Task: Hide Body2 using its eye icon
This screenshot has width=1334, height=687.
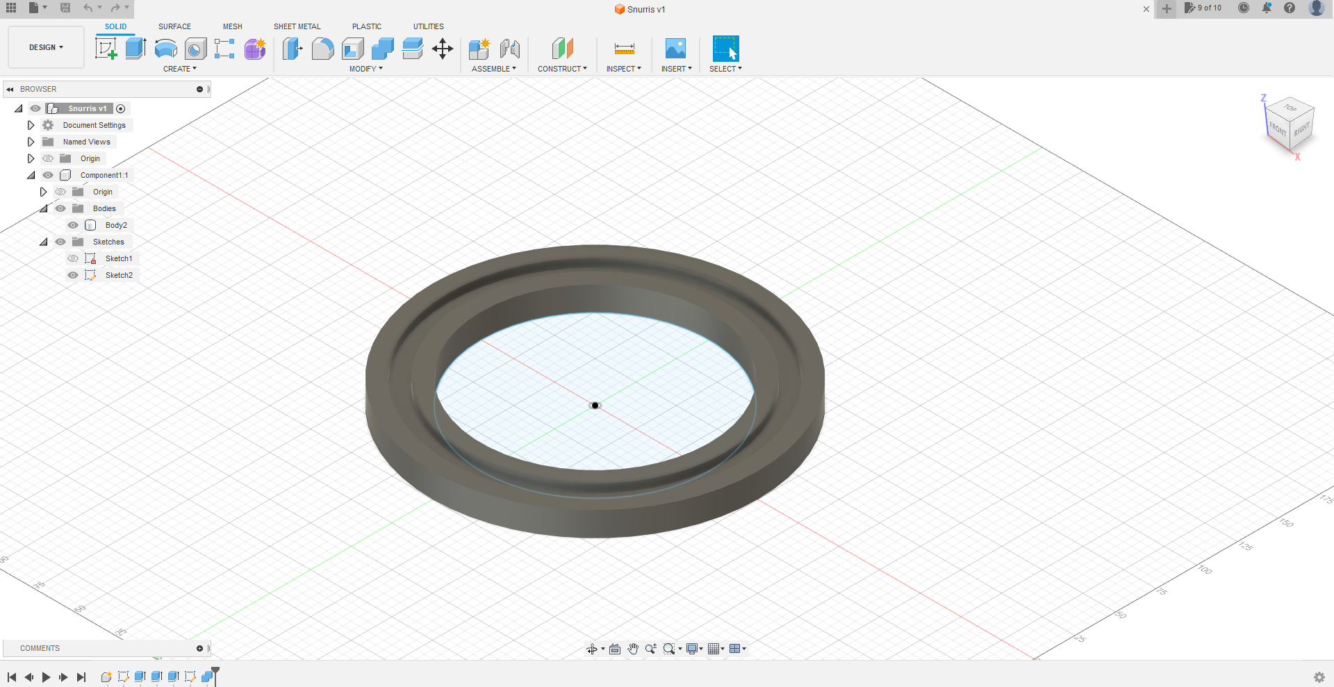Action: click(x=73, y=225)
